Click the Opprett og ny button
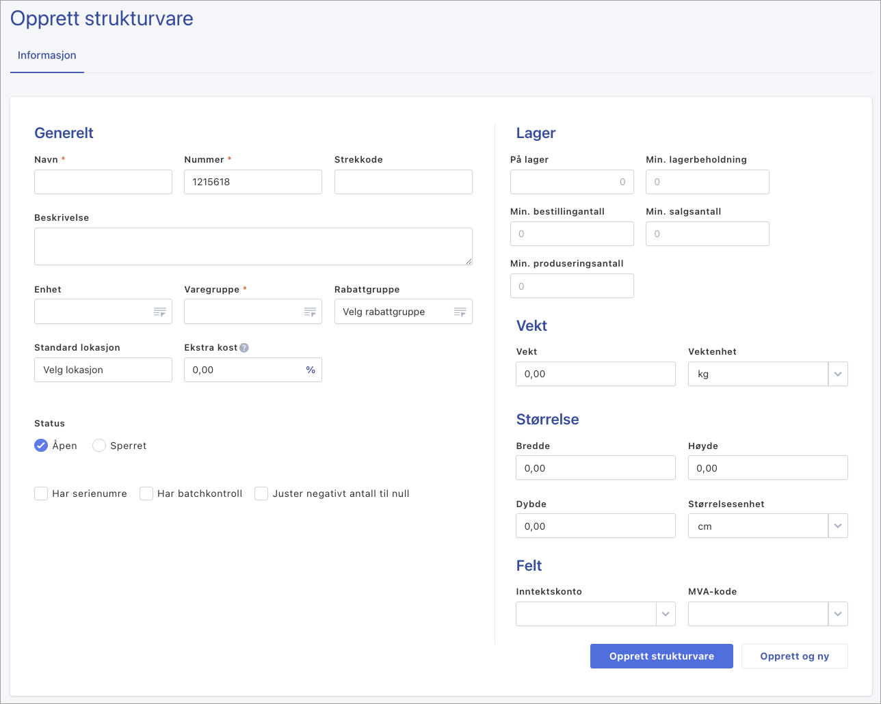The width and height of the screenshot is (881, 704). coord(794,656)
